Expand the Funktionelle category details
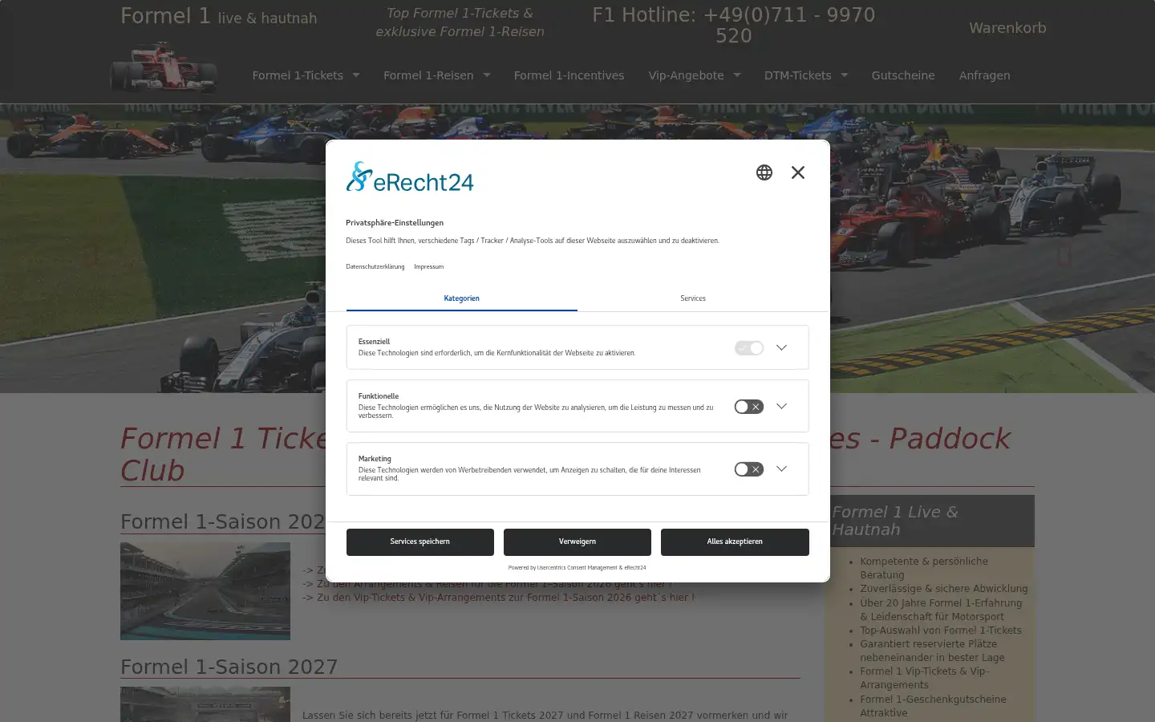Screen dimensions: 1155x722 (782, 406)
